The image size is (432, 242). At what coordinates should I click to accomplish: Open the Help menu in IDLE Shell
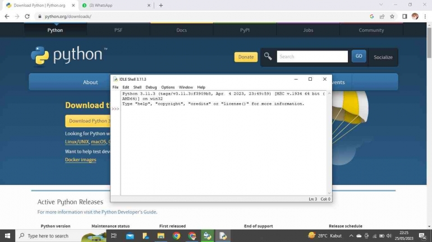point(201,87)
